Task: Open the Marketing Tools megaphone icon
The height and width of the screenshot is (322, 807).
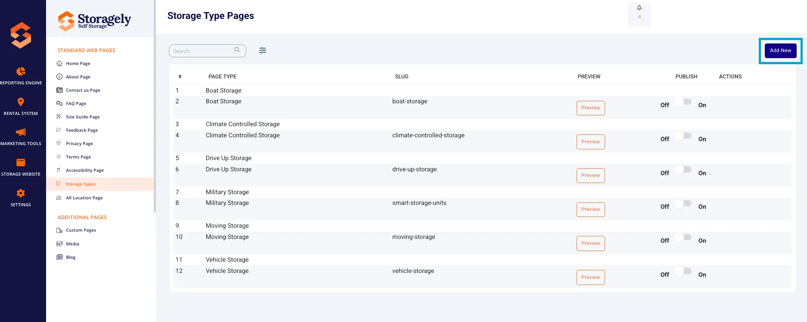Action: coord(21,132)
